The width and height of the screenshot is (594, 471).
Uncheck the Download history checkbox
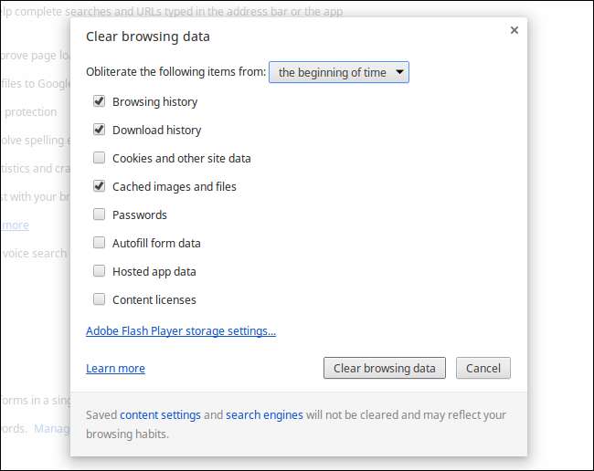(x=99, y=130)
